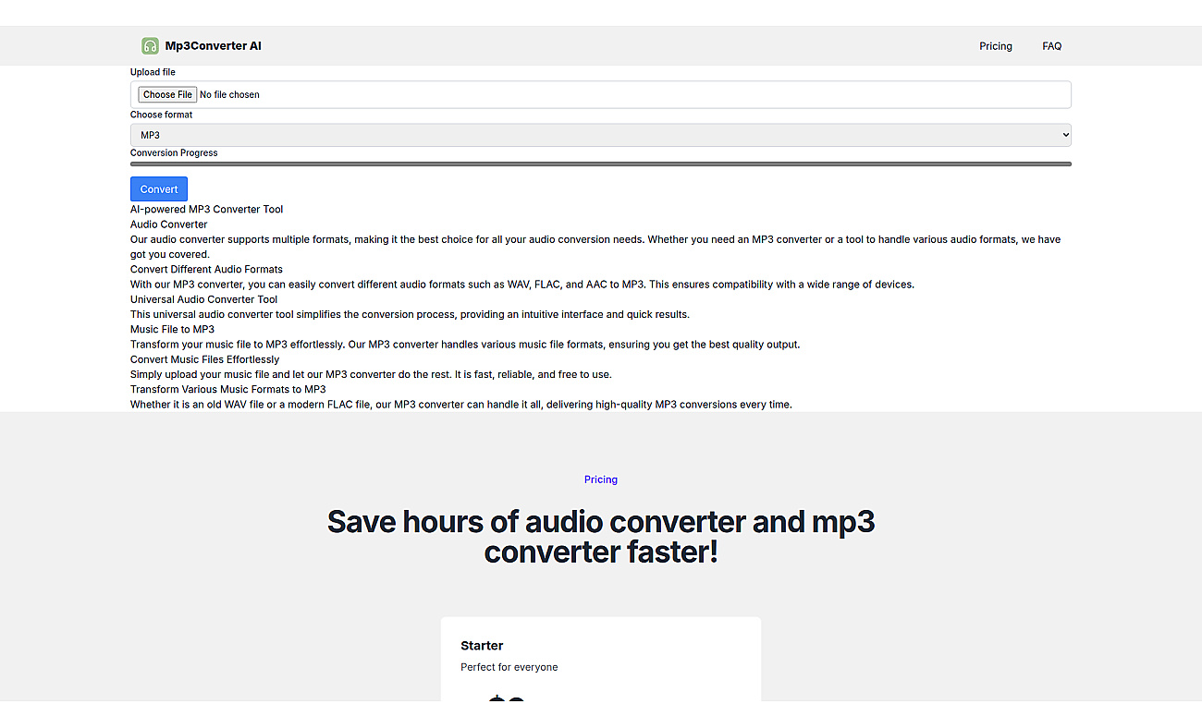Open the FAQ navigation link

pyautogui.click(x=1052, y=46)
